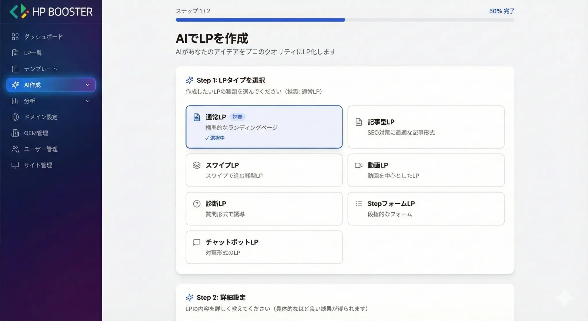Viewport: 588px width, 321px height.
Task: Collapse the AI作成 sidebar section
Action: [87, 85]
